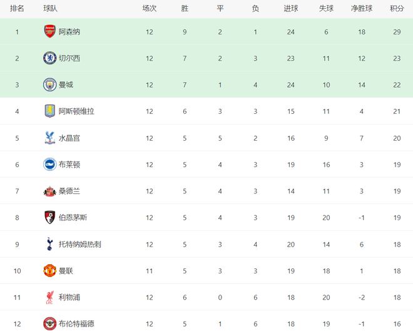The image size is (413, 336).
Task: Click the Manchester City crest icon
Action: click(x=49, y=84)
